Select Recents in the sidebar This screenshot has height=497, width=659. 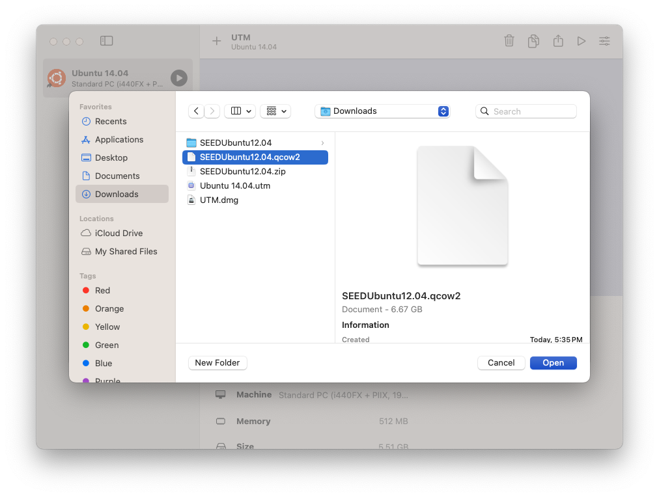pyautogui.click(x=111, y=122)
